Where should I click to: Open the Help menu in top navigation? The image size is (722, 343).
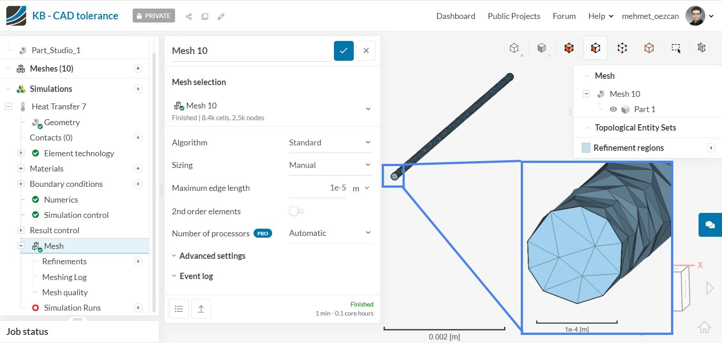pos(600,16)
